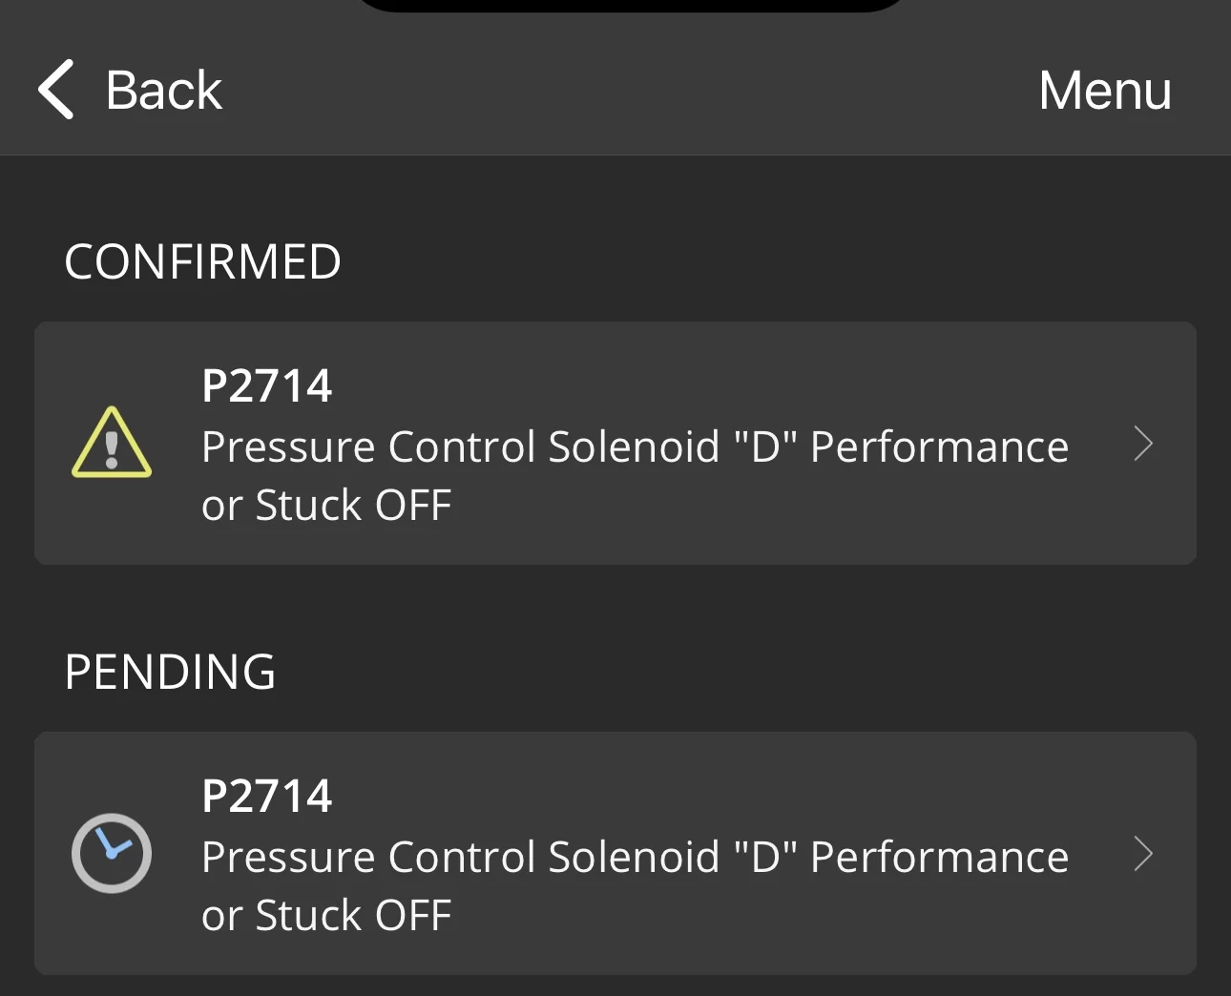The height and width of the screenshot is (996, 1231).
Task: Tap "or Stuck OFF" text in confirmed entry
Action: tap(326, 506)
